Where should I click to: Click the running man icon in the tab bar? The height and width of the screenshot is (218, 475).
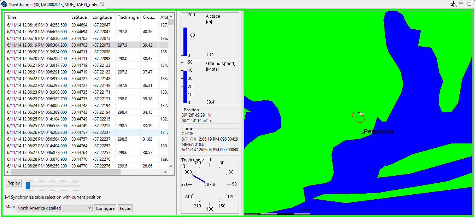(x=454, y=4)
